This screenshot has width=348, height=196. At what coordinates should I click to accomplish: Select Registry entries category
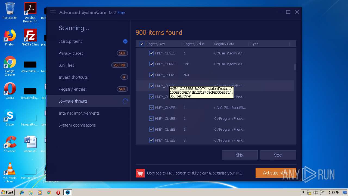(x=88, y=89)
